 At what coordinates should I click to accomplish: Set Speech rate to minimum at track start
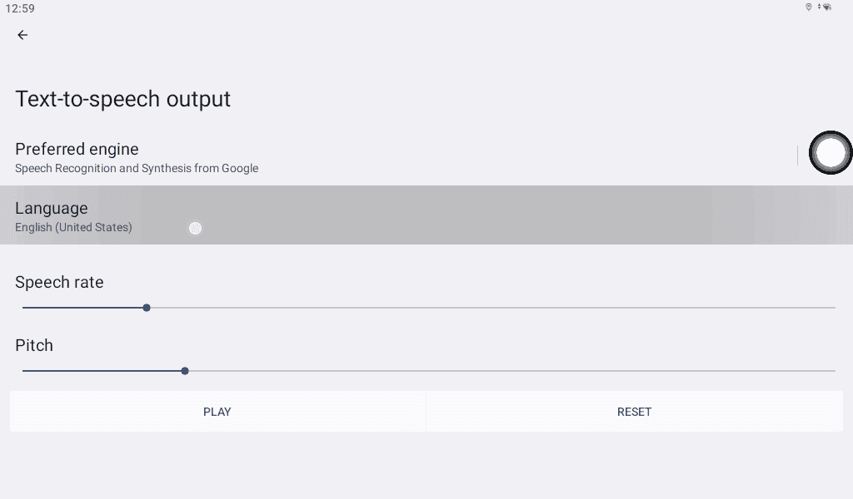click(x=23, y=308)
